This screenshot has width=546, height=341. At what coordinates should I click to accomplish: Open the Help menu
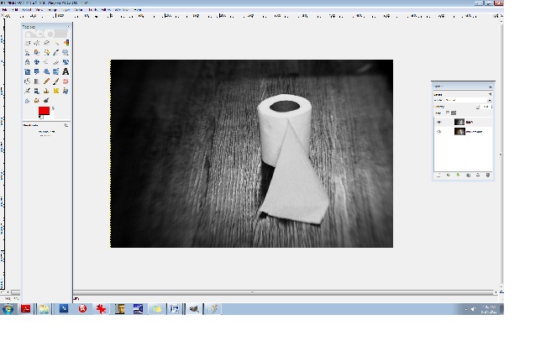coord(138,9)
